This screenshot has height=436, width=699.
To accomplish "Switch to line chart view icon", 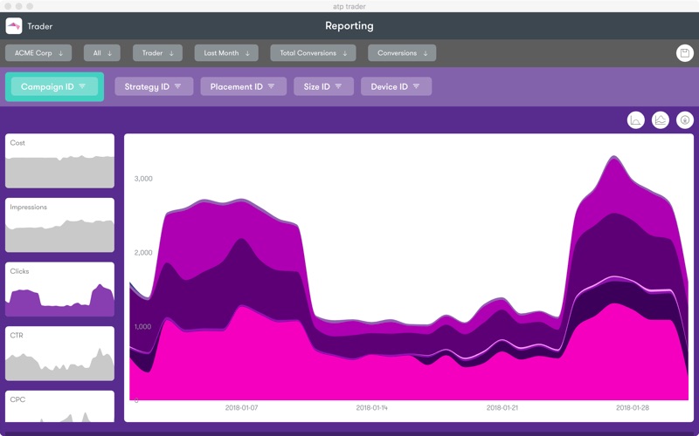I will [636, 120].
